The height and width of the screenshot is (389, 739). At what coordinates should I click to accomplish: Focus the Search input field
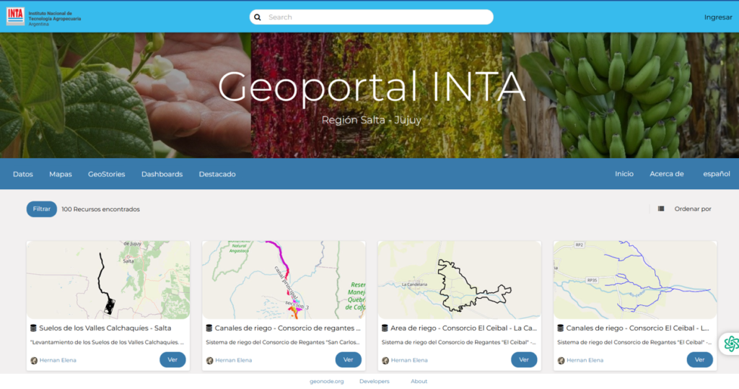(372, 17)
